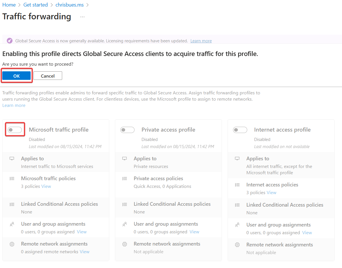Image resolution: width=342 pixels, height=268 pixels.
Task: Click the monitor icon on Private access Applies to
Action: (x=124, y=158)
